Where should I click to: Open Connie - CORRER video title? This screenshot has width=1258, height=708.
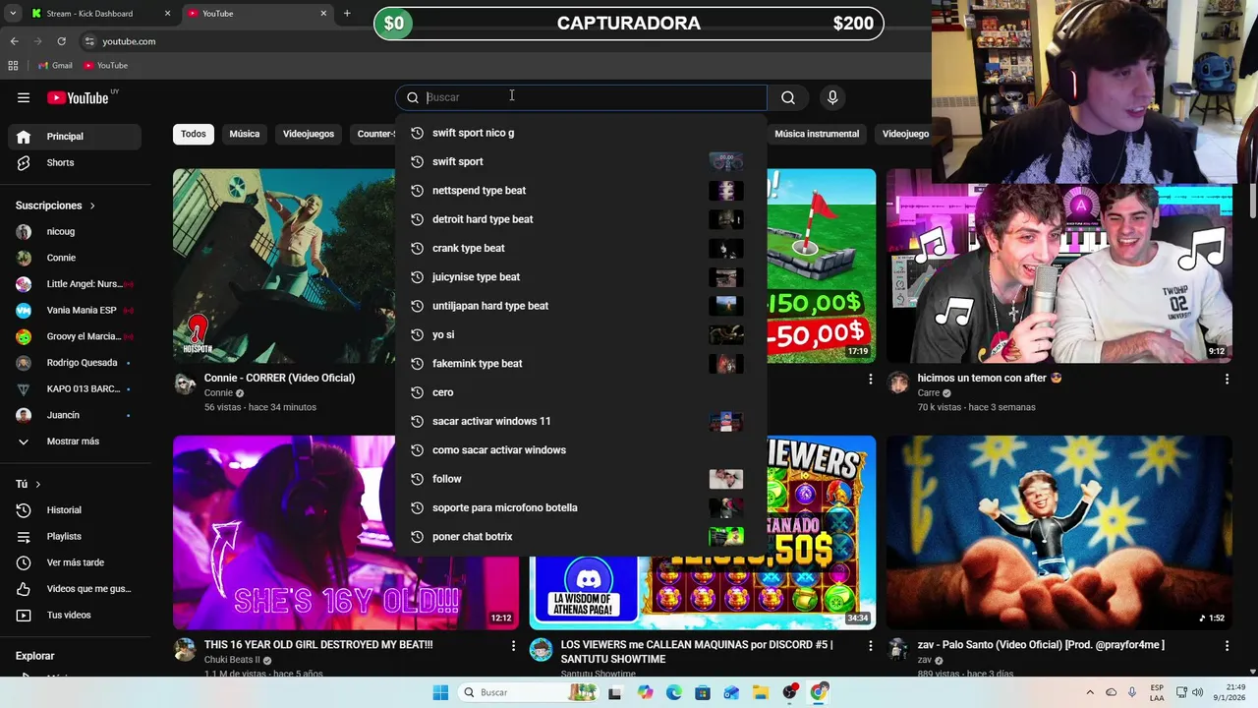[279, 378]
